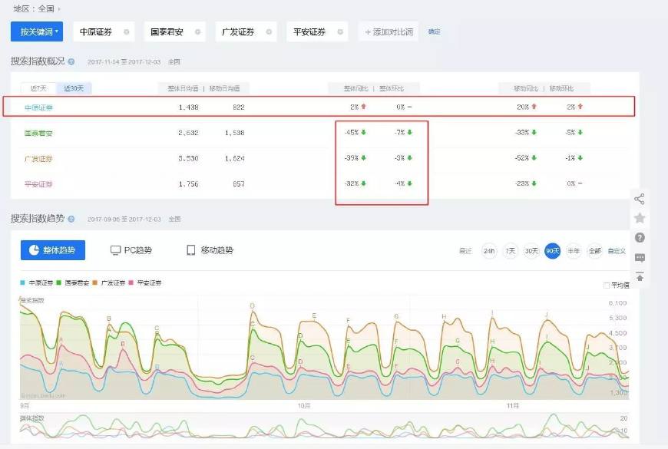Remove the 平安证券 keyword chip
The height and width of the screenshot is (449, 668).
tap(340, 32)
